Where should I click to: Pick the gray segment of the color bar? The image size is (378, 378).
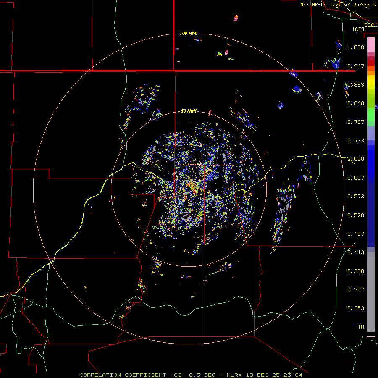pos(371,292)
